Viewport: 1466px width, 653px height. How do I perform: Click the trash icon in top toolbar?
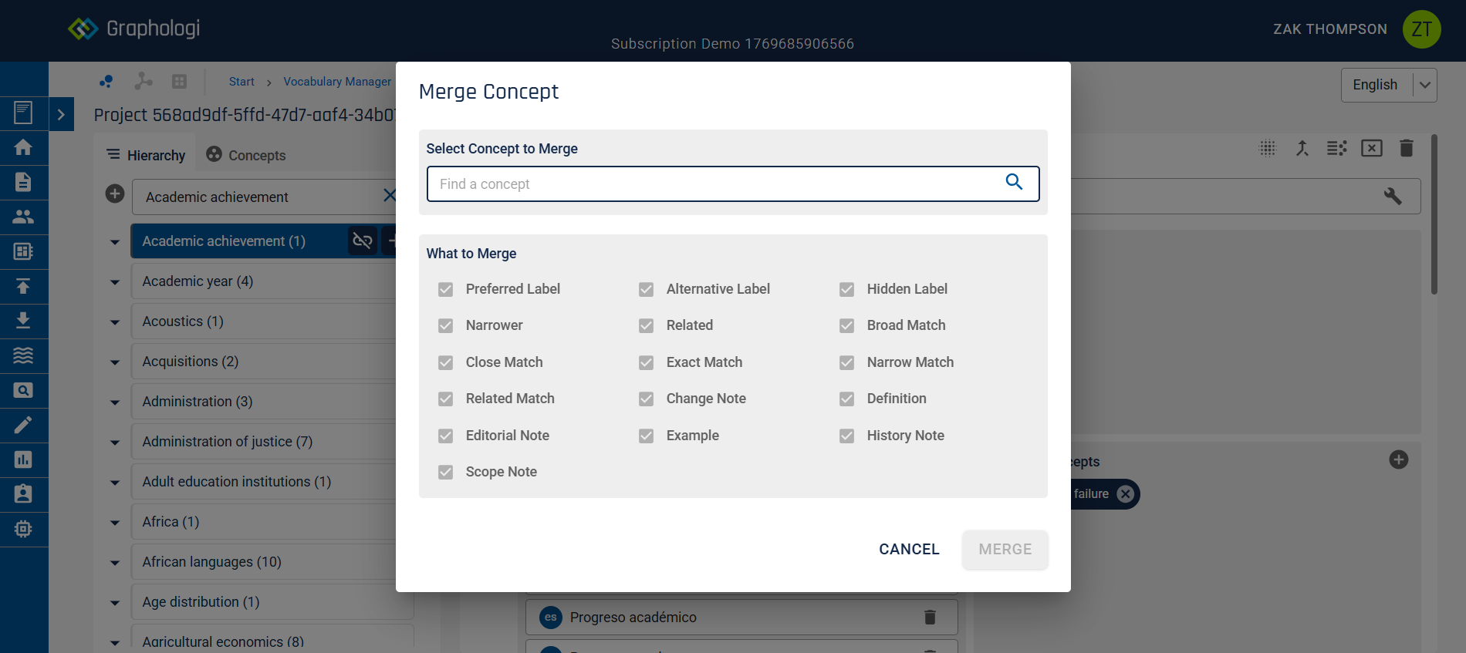(1406, 148)
